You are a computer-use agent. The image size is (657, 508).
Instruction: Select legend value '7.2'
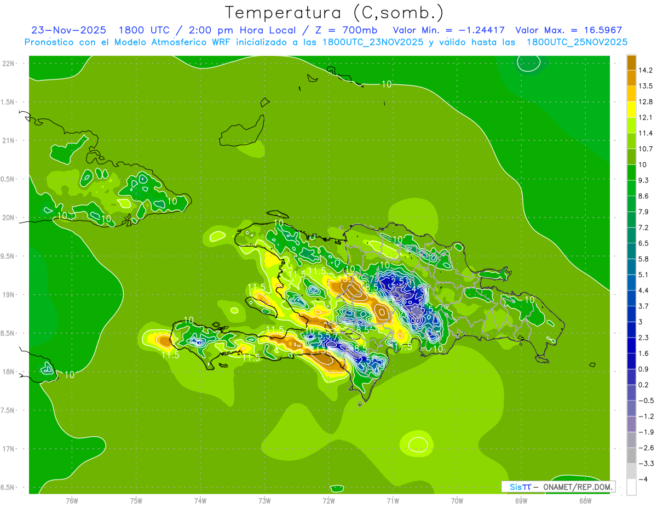pos(644,227)
